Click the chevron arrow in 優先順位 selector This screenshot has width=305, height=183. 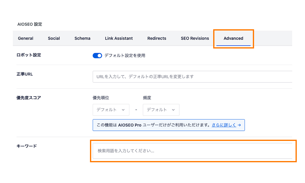click(123, 110)
